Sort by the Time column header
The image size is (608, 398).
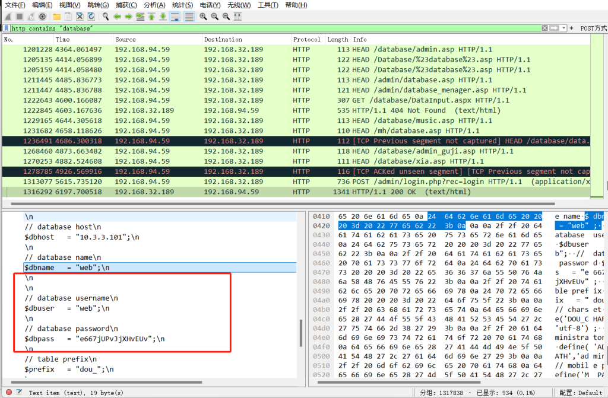point(83,39)
